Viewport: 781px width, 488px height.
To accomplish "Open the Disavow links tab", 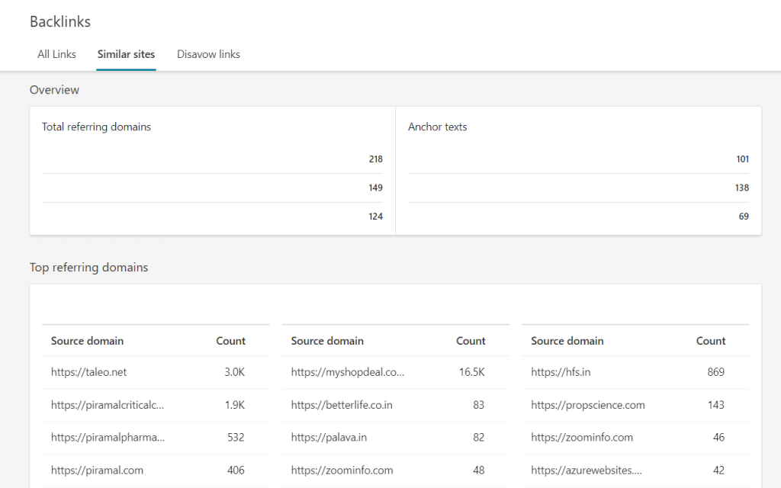I will (x=208, y=54).
